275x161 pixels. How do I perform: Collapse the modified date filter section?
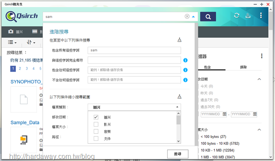tap(259, 79)
